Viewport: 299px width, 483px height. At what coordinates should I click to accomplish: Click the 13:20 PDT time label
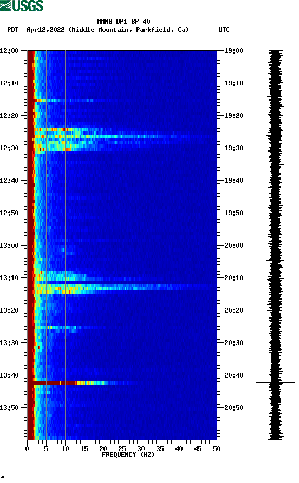tap(9, 310)
